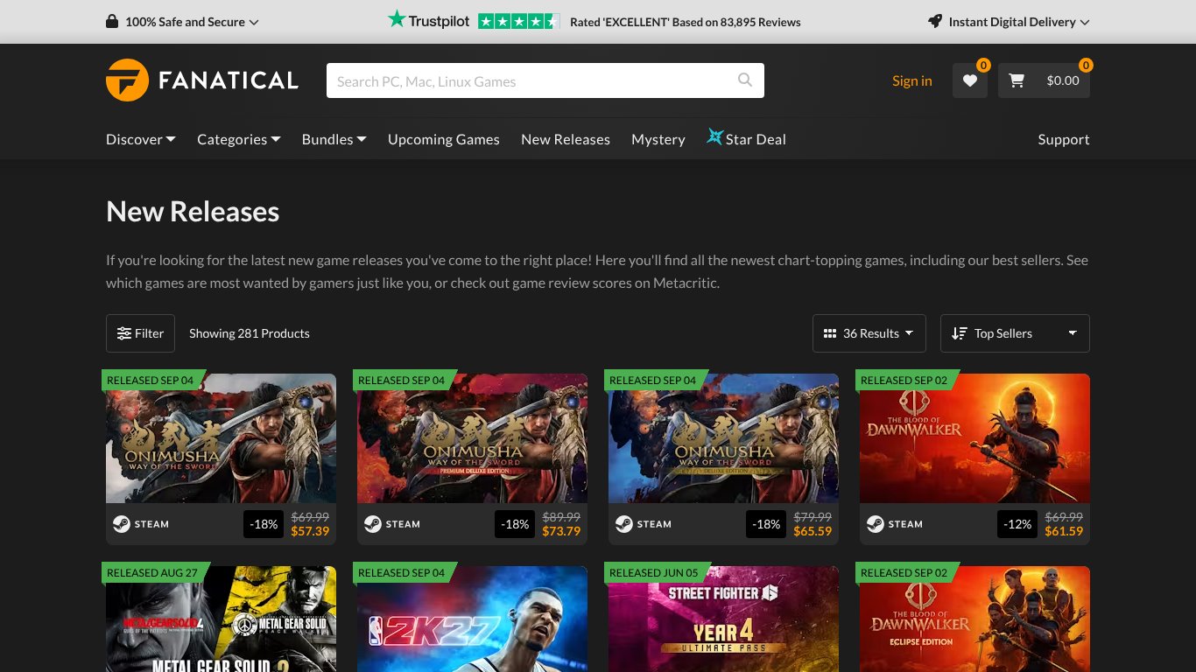Click the $73.79 price
The width and height of the screenshot is (1196, 672).
click(x=561, y=531)
